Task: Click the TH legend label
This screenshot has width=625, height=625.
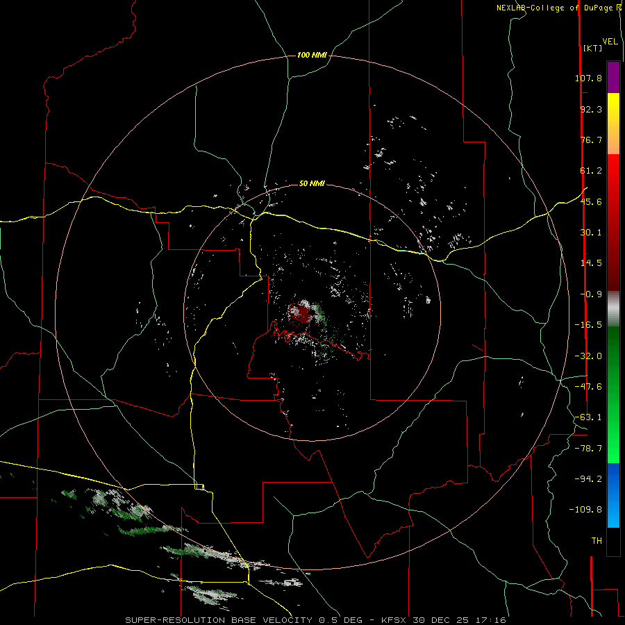Action: [x=597, y=541]
